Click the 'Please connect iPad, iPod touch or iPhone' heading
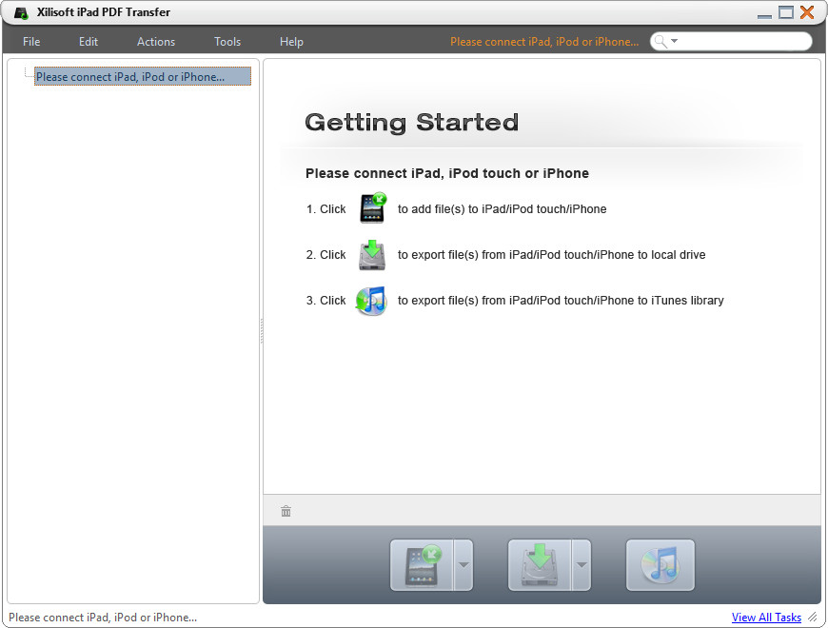This screenshot has height=628, width=828. point(447,173)
